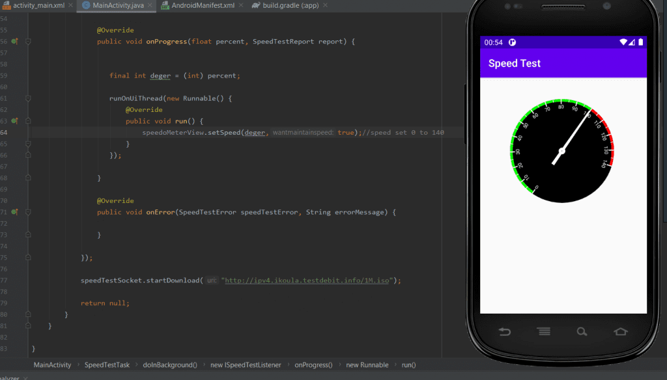This screenshot has width=667, height=380.
Task: Collapse the onProgress method fold marker
Action: point(28,42)
